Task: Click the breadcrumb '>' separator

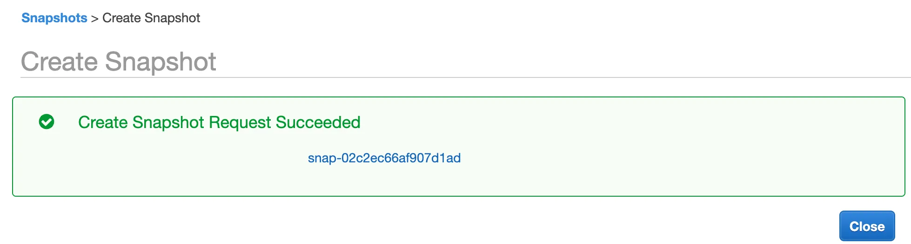Action: (95, 19)
